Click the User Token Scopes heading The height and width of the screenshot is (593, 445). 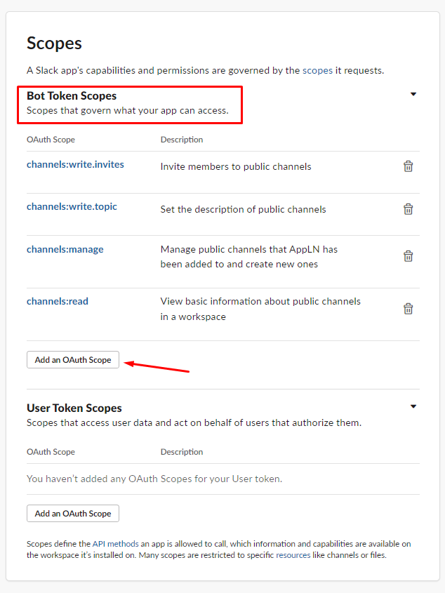click(x=74, y=408)
